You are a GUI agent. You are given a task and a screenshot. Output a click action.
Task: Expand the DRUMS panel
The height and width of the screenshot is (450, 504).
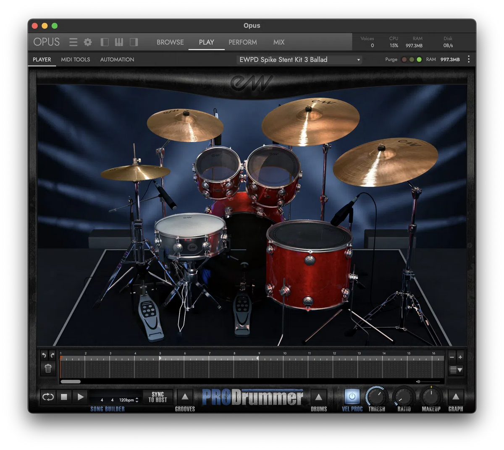[319, 398]
